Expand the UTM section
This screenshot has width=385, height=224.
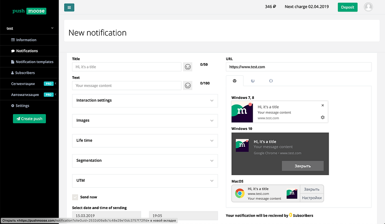click(145, 181)
